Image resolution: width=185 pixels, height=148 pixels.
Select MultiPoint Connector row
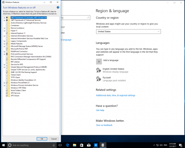[x=19, y=51]
